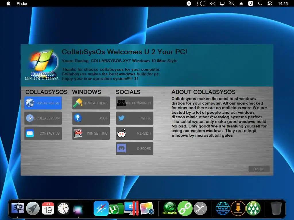Viewport: 294px width, 220px height.
Task: Dismiss welcome window with Ok Bye
Action: click(x=259, y=169)
